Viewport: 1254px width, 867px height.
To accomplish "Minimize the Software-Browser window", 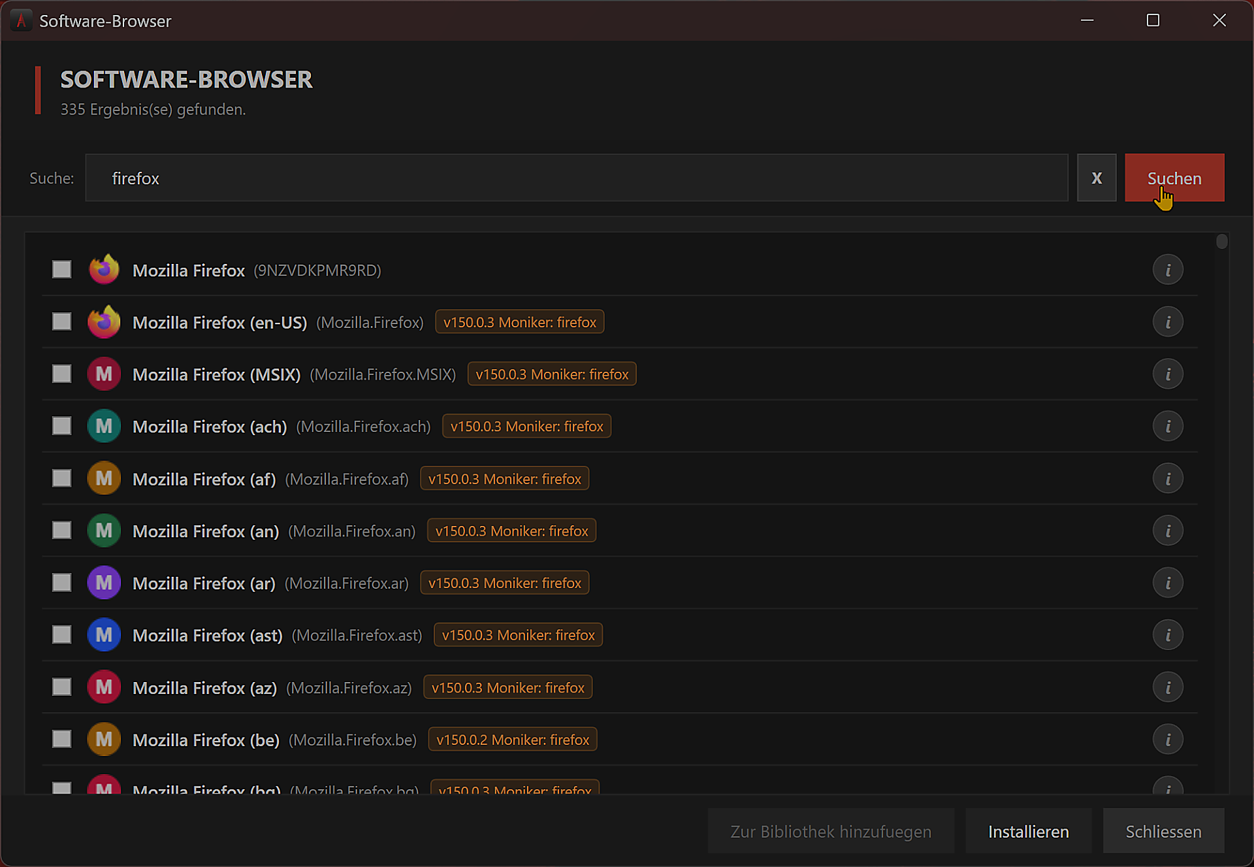I will click(x=1087, y=20).
